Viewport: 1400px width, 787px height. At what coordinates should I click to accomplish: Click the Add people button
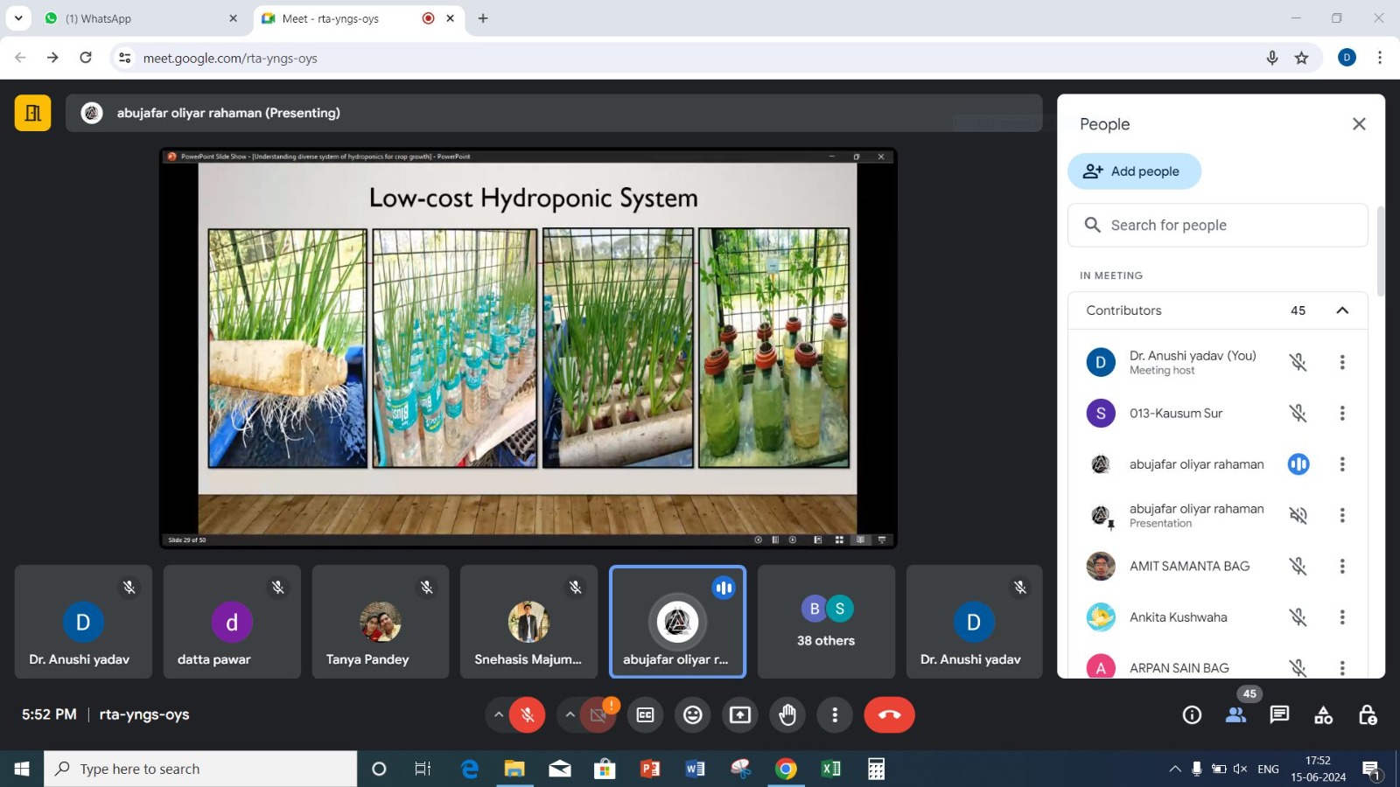tap(1133, 171)
